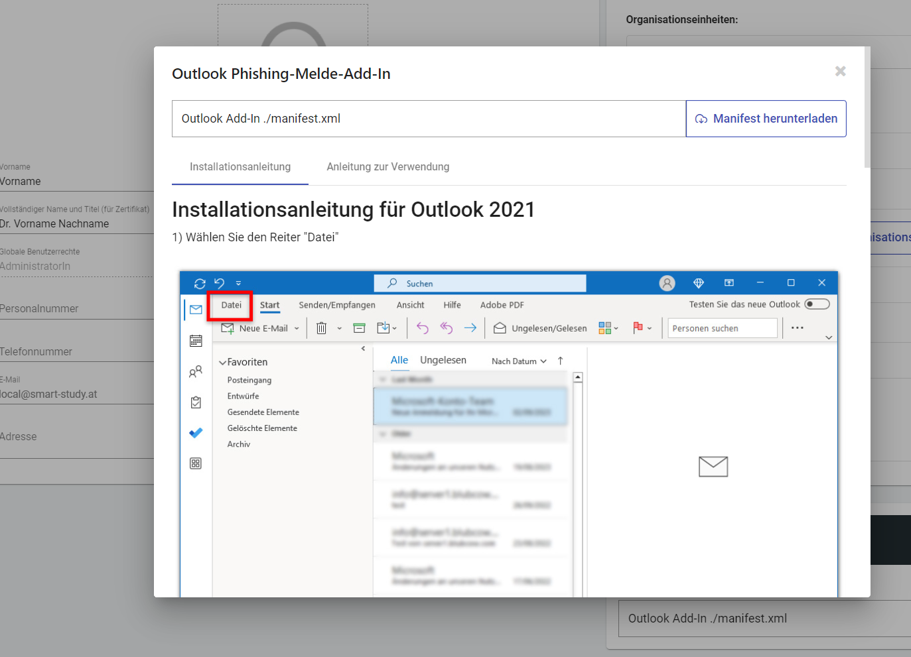Click the blue checkmark To Do icon
Screen dimensions: 911x657
pyautogui.click(x=196, y=433)
